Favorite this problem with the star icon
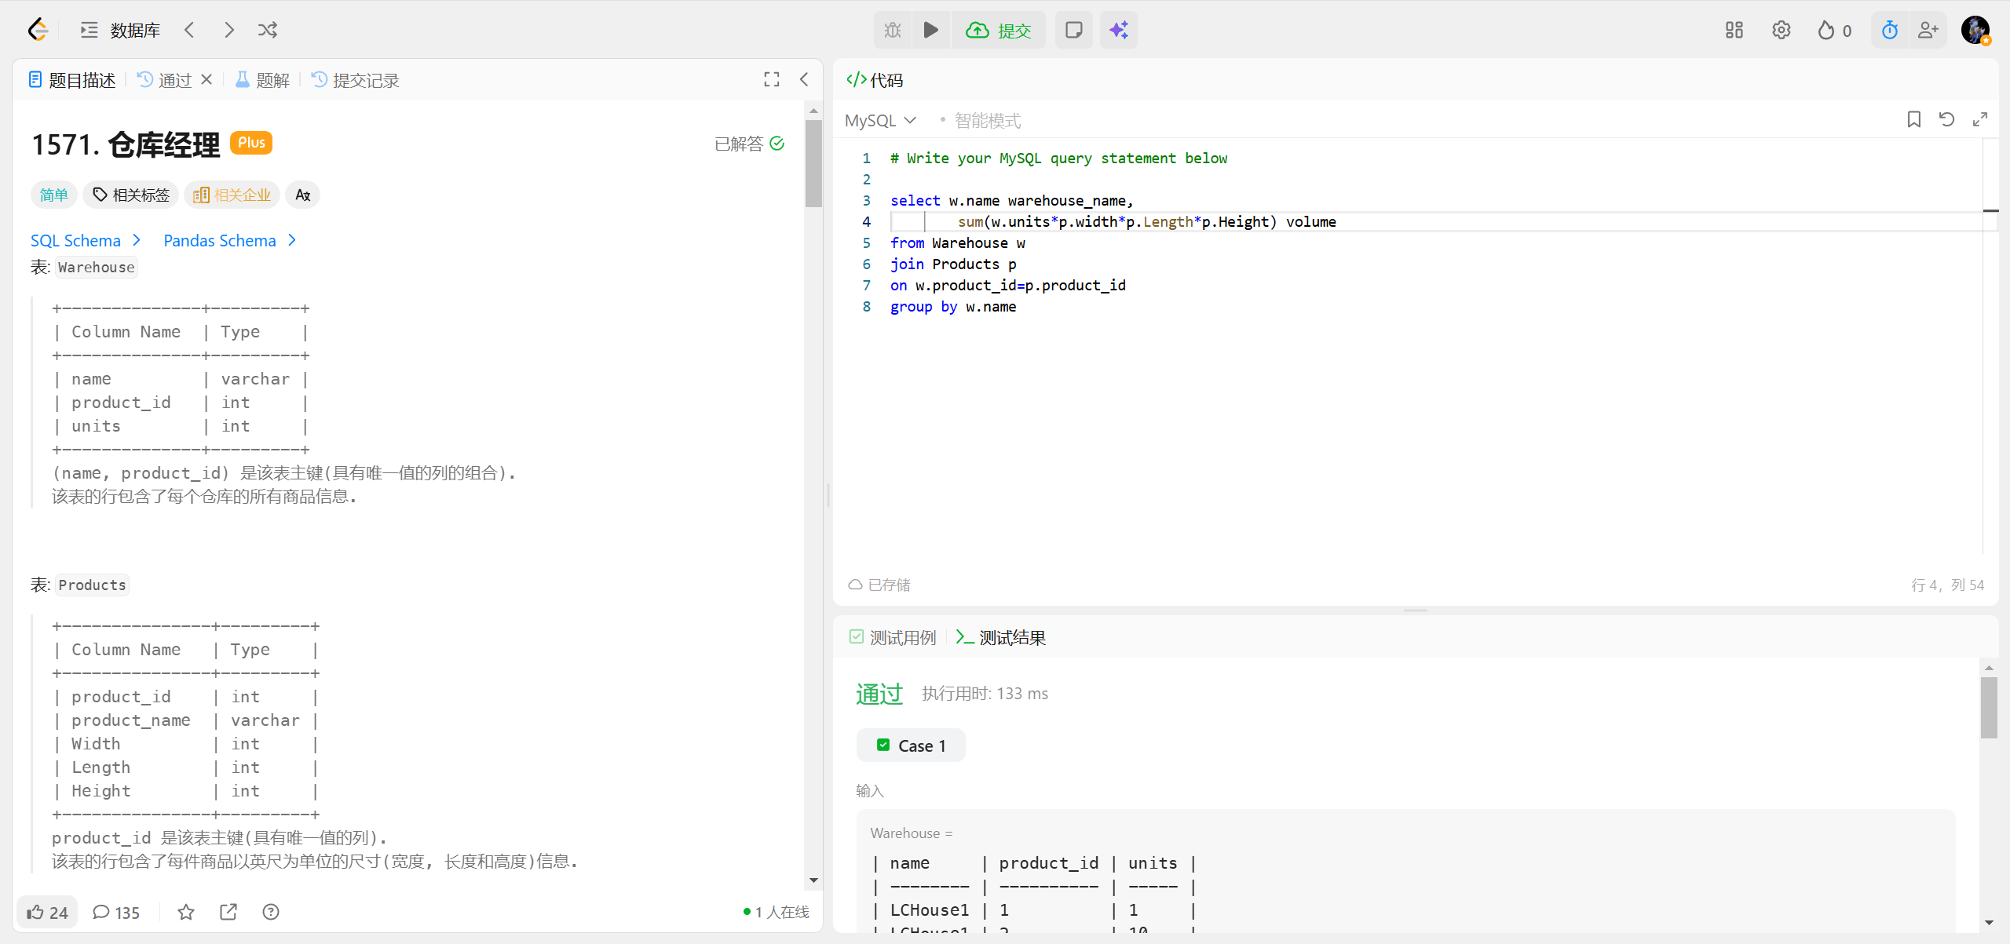 185,912
